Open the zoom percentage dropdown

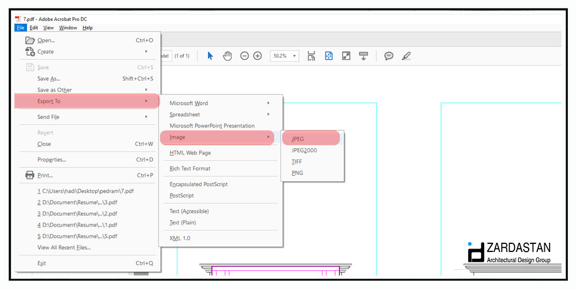point(295,56)
